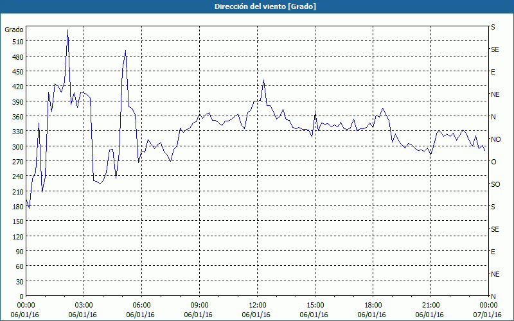The height and width of the screenshot is (321, 514).
Task: Click the 06/01/16 date beneath 03:00
Action: point(83,315)
